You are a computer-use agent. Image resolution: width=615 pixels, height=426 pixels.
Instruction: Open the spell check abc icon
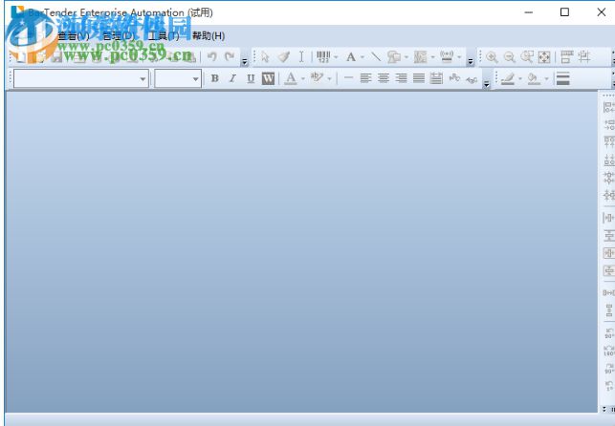317,78
